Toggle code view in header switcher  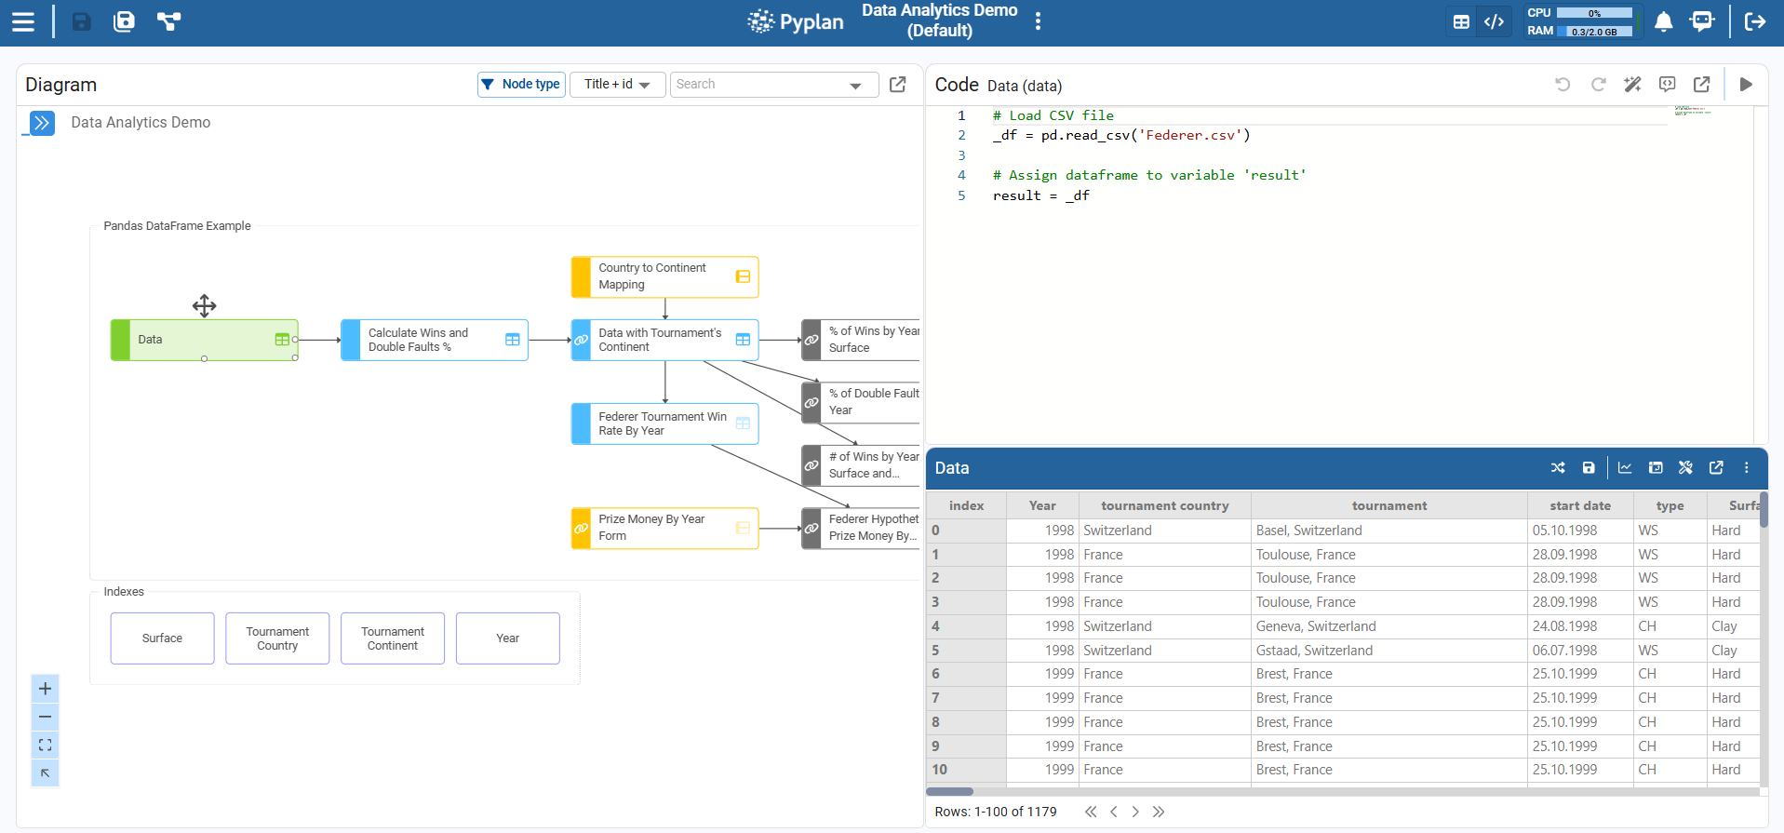(1495, 21)
